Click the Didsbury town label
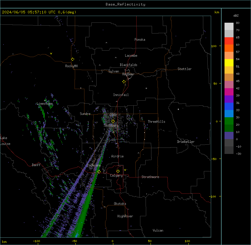 click(112, 125)
